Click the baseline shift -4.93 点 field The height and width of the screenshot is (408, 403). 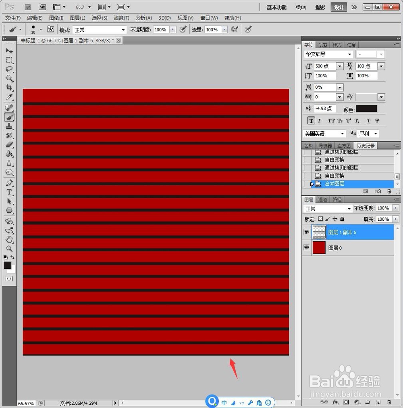coord(324,109)
